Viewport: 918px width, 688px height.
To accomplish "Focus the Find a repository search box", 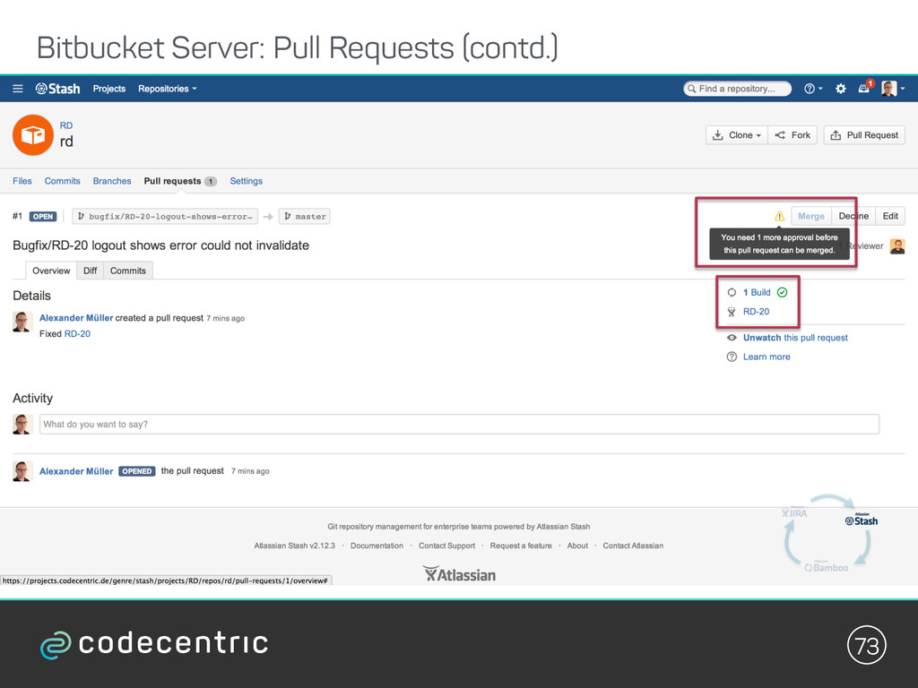I will [x=737, y=89].
